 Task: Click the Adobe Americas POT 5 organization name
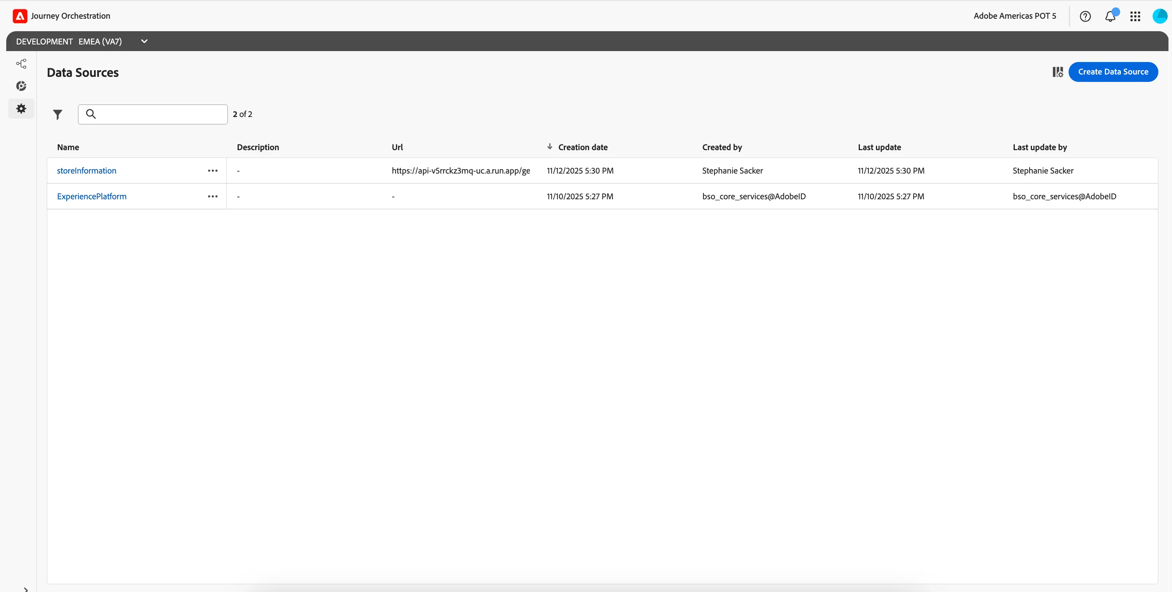click(x=1015, y=16)
